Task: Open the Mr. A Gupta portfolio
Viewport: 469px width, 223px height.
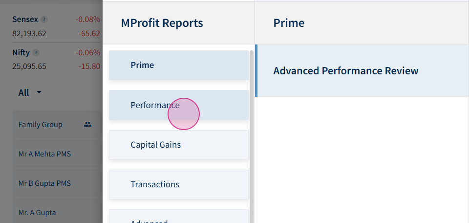Action: point(56,212)
